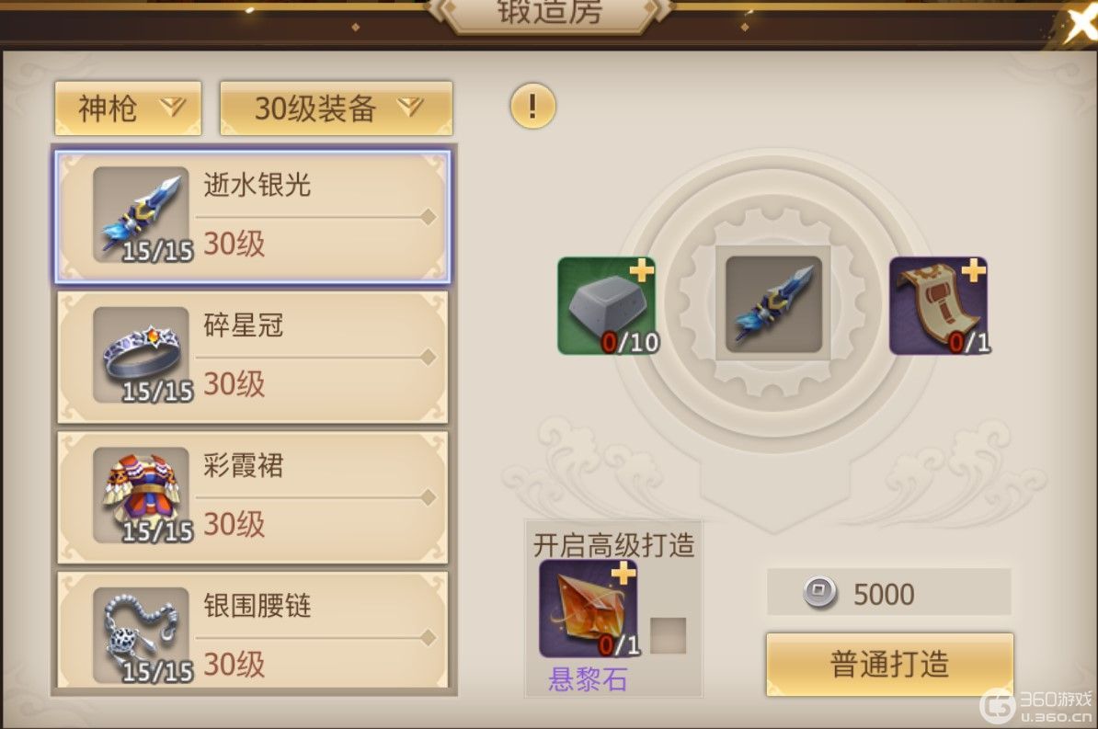The image size is (1098, 729).
Task: Click the exclamation mark info icon
Action: coord(532,107)
